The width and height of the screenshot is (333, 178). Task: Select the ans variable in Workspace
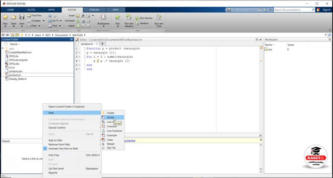(x=270, y=49)
